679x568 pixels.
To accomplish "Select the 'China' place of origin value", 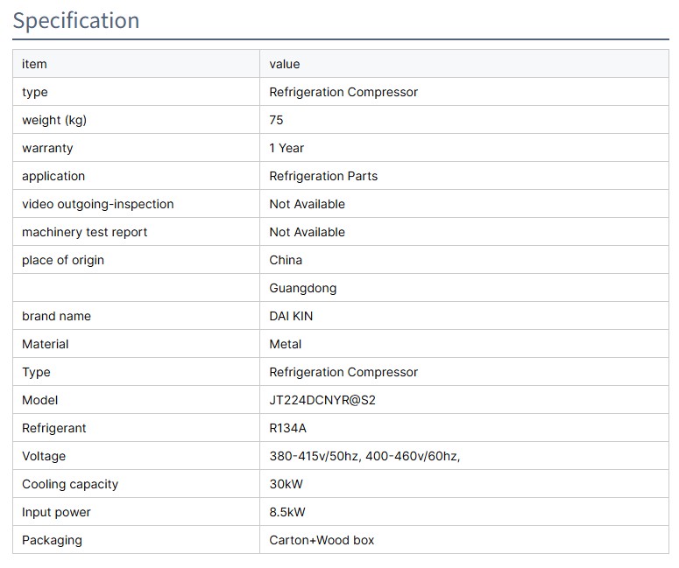I will point(286,260).
